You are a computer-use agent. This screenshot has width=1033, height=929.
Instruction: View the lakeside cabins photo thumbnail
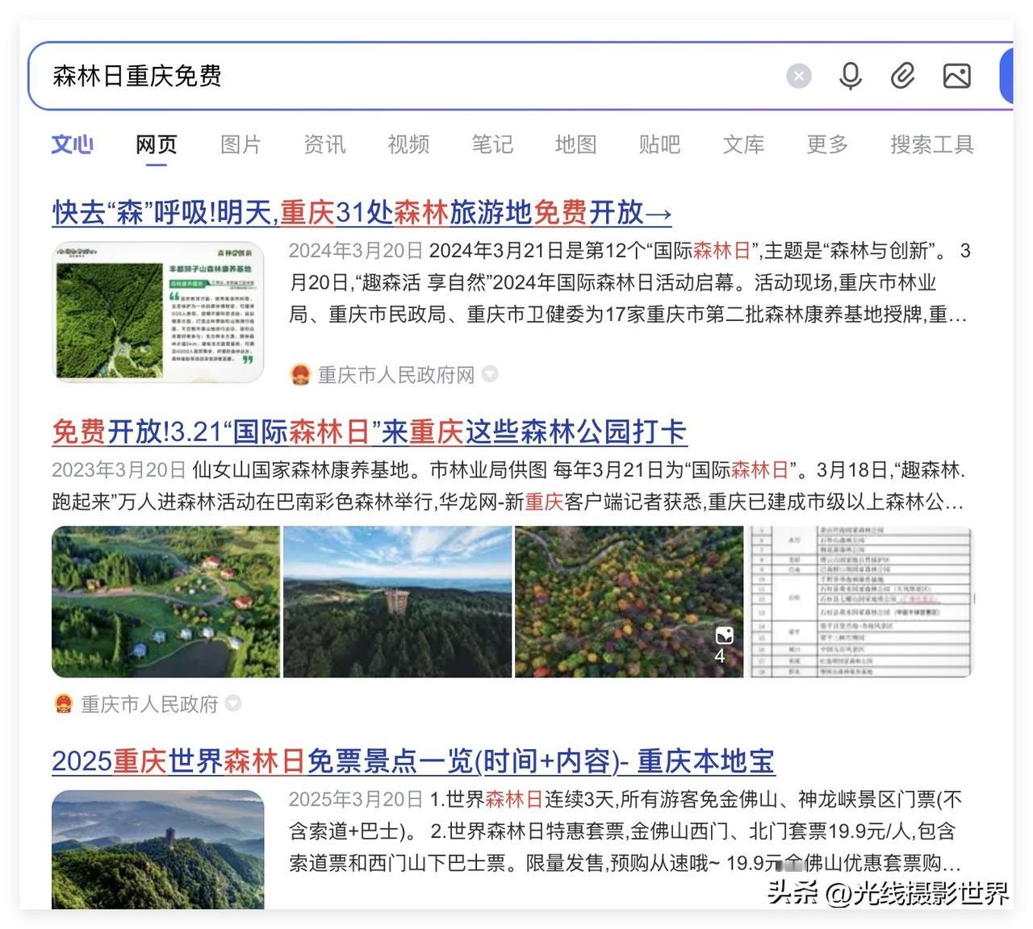pos(165,602)
